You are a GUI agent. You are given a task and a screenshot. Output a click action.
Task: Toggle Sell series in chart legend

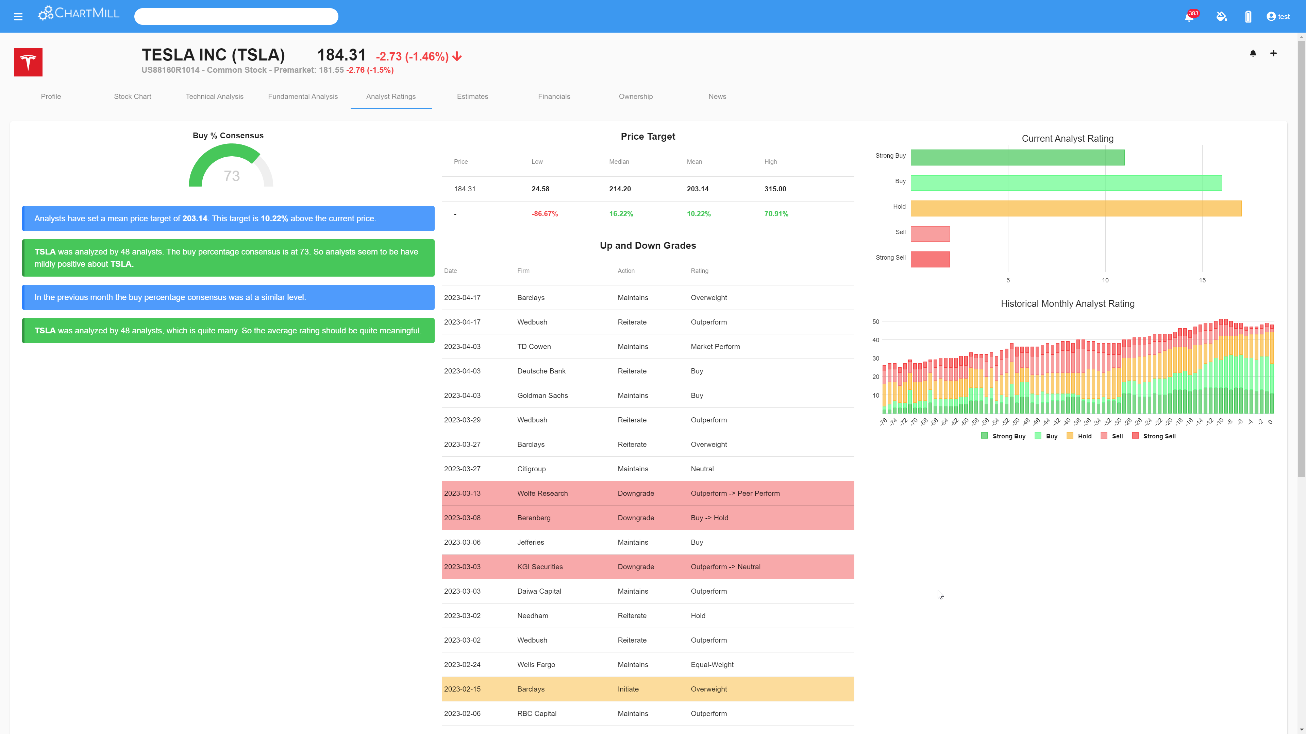(x=1112, y=436)
